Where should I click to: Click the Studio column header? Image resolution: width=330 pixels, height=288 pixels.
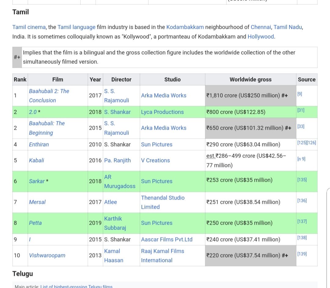point(172,80)
